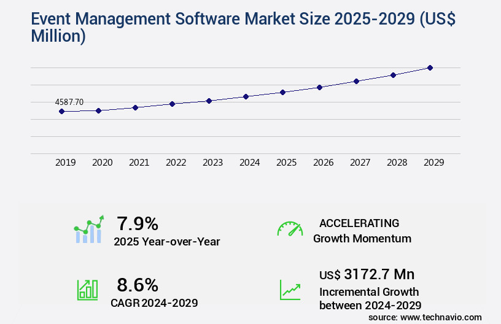Click the 8.6% CAGR figure
The image size is (501, 324).
coord(138,285)
